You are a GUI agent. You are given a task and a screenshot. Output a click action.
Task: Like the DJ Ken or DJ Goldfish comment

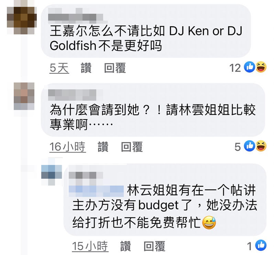coord(86,68)
